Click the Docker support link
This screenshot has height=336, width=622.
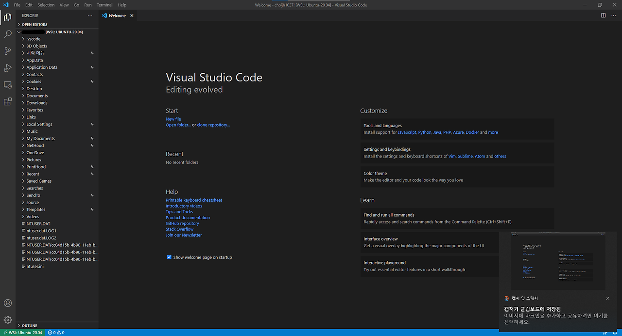(x=472, y=132)
